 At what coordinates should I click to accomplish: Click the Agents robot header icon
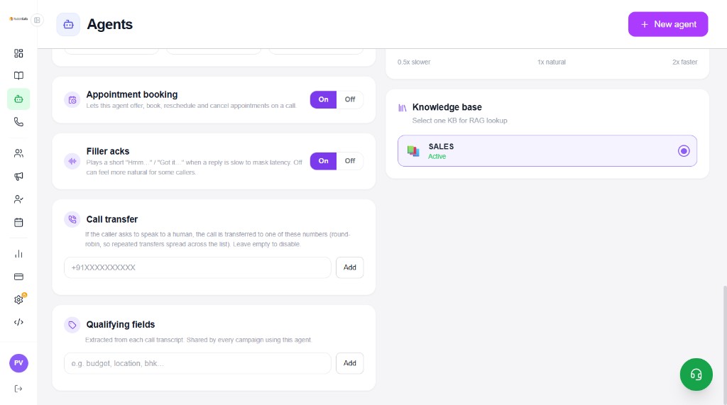[68, 25]
